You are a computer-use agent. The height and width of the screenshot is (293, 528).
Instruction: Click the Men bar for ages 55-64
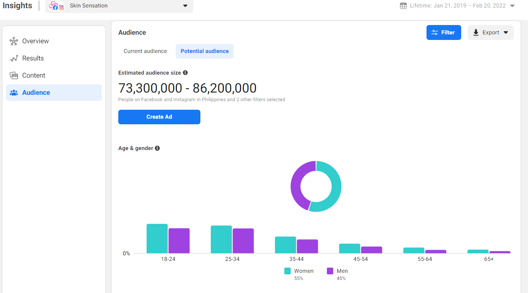click(x=436, y=252)
